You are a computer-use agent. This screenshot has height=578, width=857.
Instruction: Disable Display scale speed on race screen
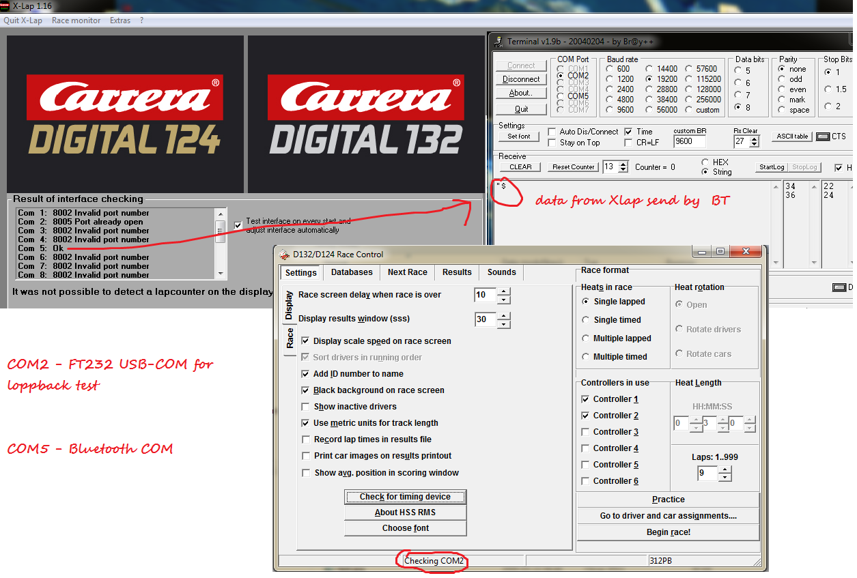click(306, 341)
